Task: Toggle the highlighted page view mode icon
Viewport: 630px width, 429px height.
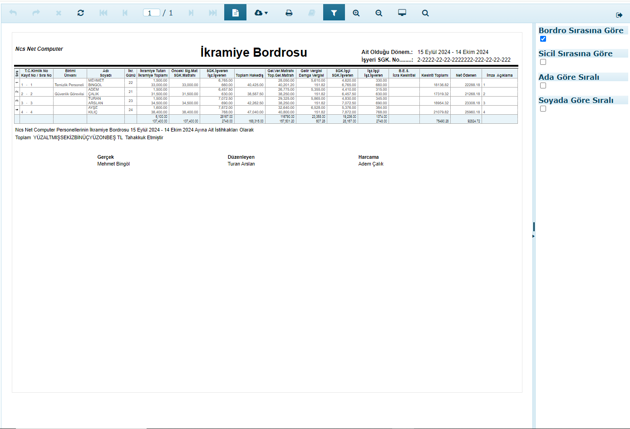Action: coord(235,13)
